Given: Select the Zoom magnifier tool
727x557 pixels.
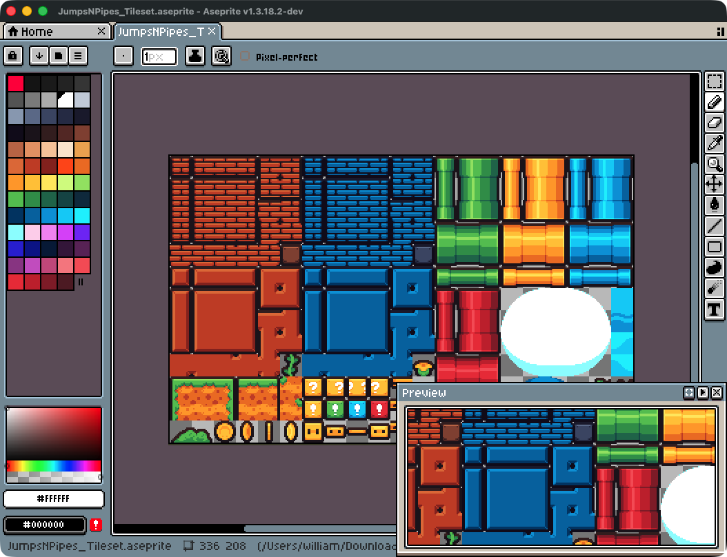Looking at the screenshot, I should [x=714, y=164].
